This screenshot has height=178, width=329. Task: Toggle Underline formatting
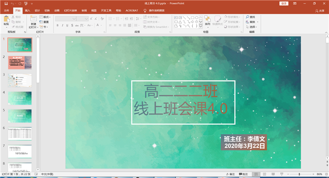pos(67,25)
